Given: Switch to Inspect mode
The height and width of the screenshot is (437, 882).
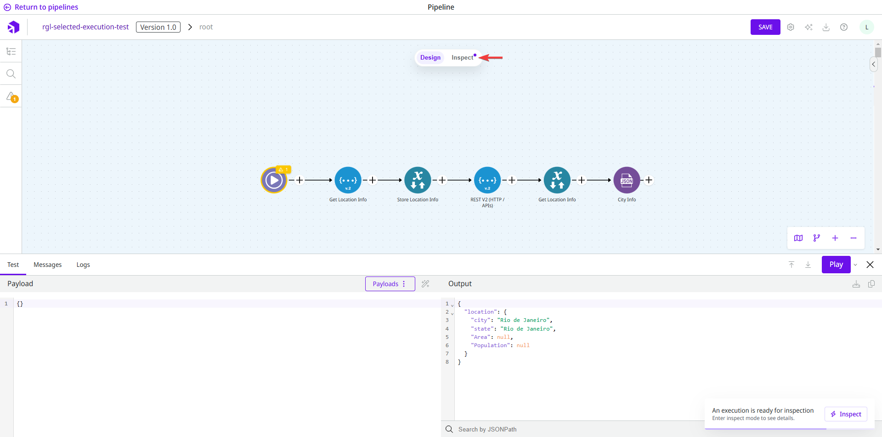Looking at the screenshot, I should click(x=462, y=57).
